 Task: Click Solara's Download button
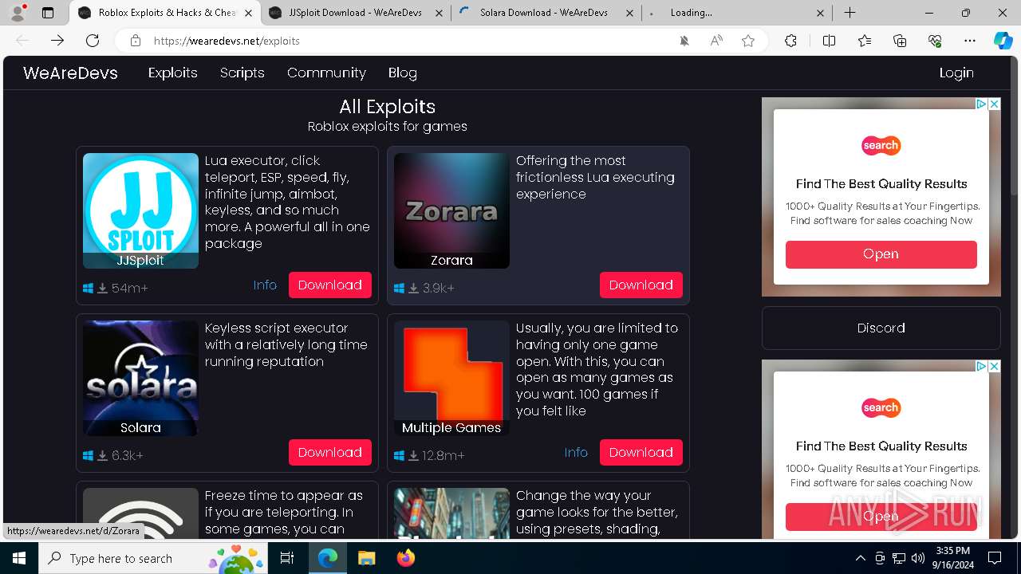330,452
